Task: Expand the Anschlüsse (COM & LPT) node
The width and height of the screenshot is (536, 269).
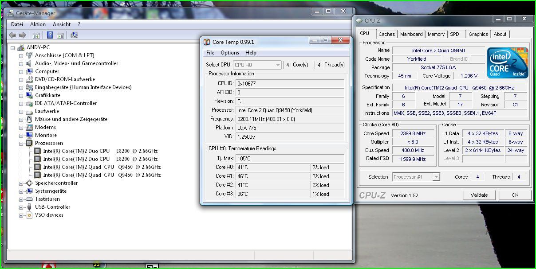Action: tap(21, 55)
